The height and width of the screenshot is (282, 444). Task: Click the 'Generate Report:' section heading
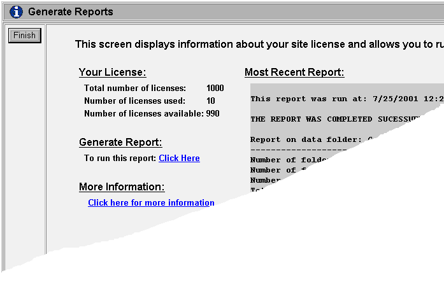pos(120,142)
